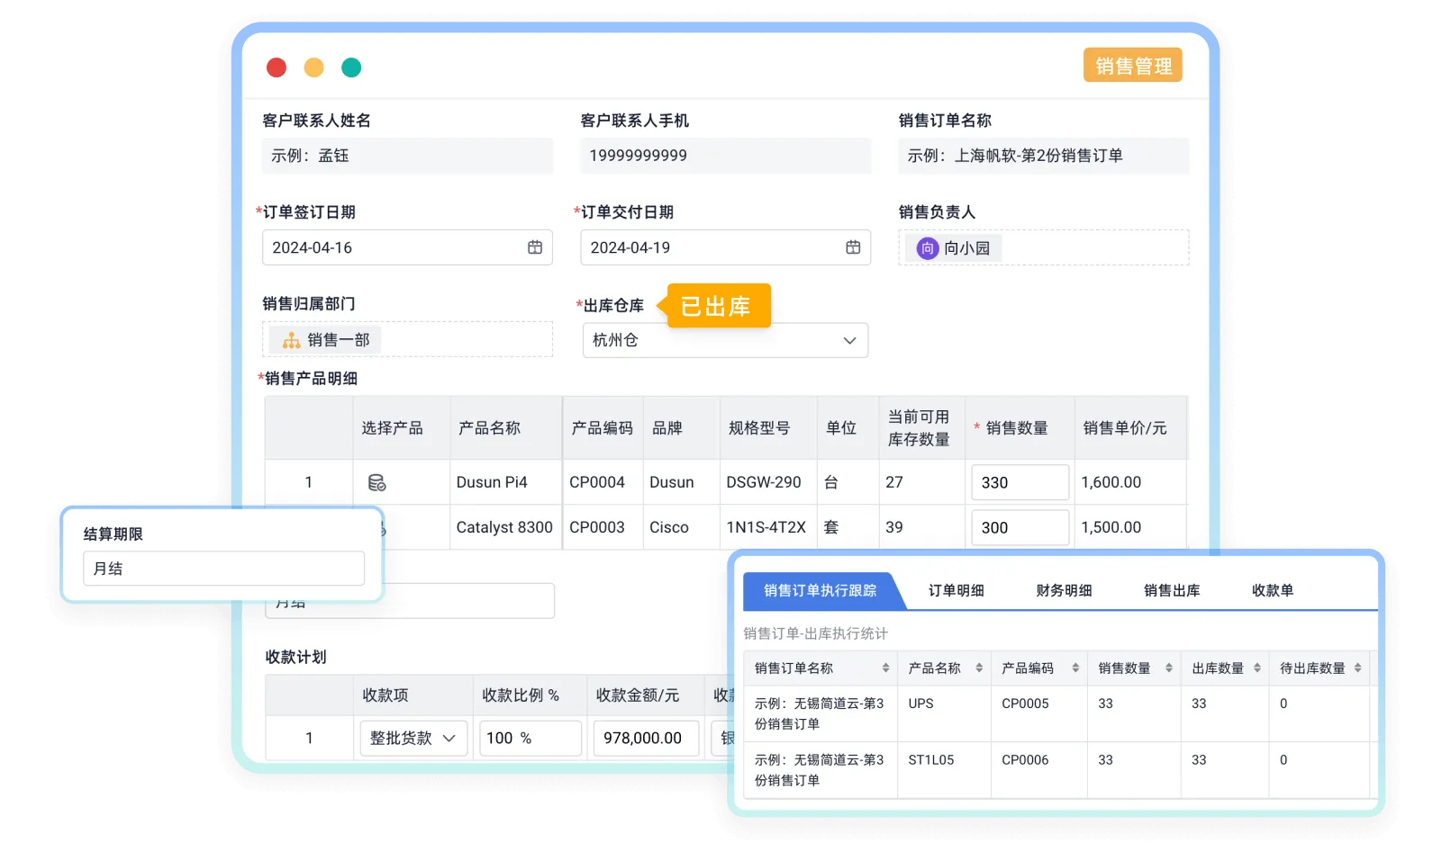Switch to the 财务明细 tab
The image size is (1442, 843).
click(x=1064, y=590)
